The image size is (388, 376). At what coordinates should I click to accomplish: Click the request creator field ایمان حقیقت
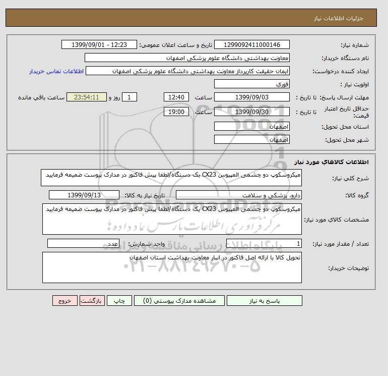[x=187, y=71]
